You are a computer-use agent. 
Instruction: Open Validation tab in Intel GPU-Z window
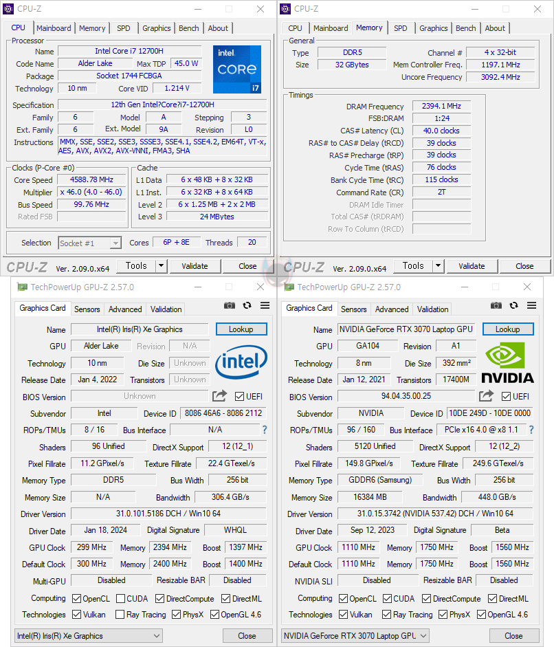coord(166,309)
